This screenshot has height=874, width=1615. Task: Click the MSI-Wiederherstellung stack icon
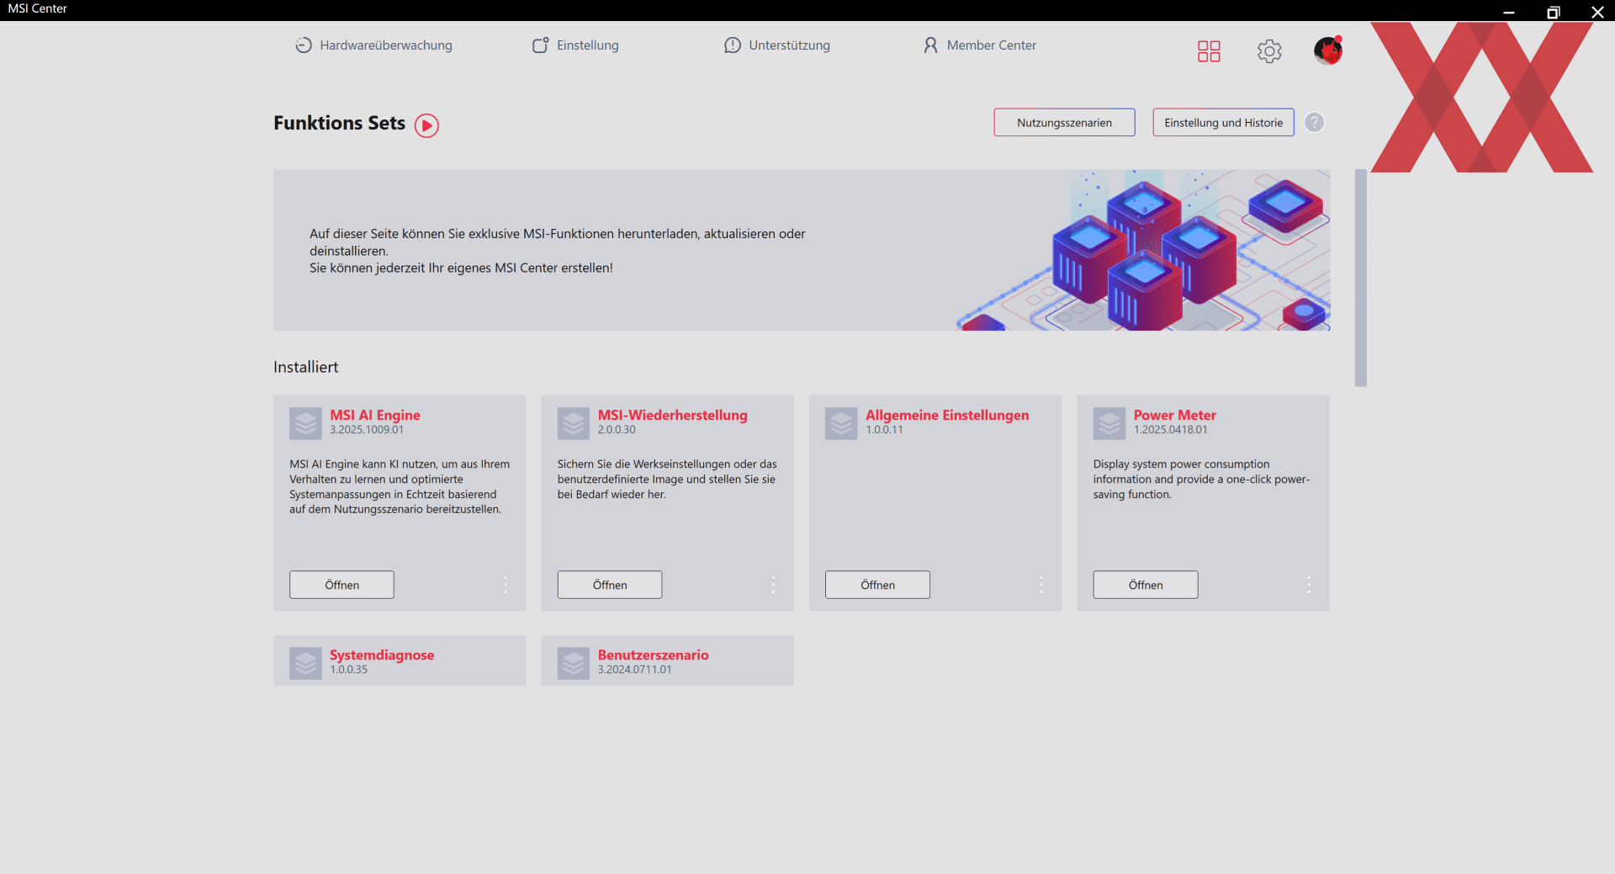pos(574,423)
